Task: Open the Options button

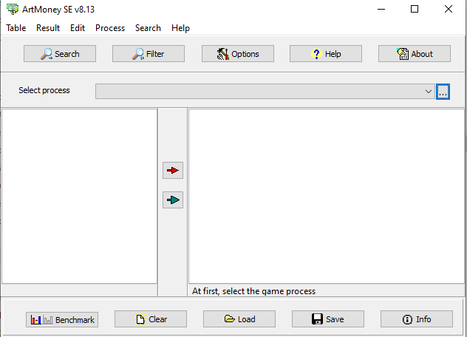Action: coord(238,54)
